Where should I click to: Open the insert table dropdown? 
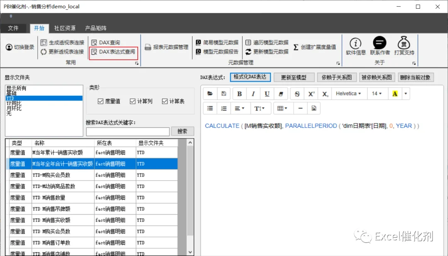point(282,108)
